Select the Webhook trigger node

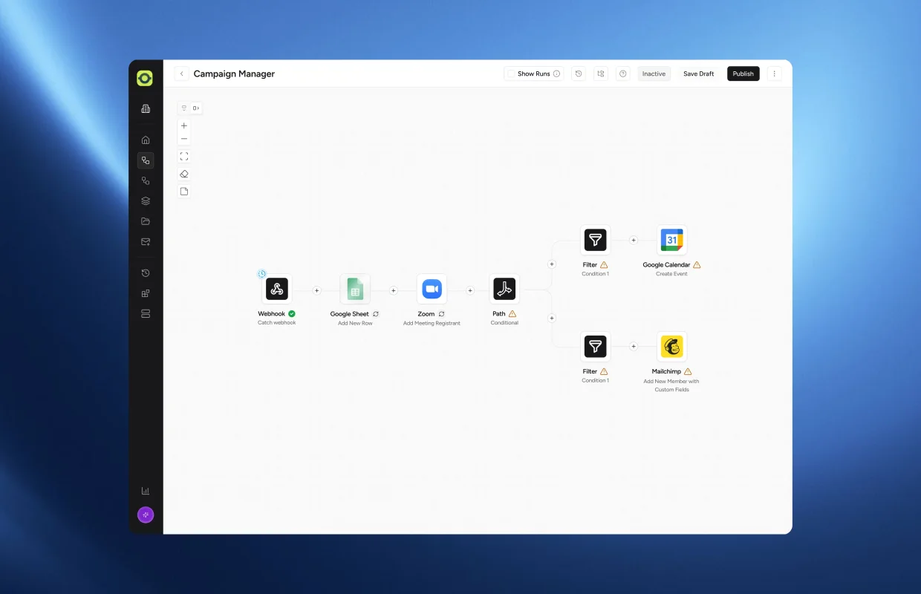point(277,289)
